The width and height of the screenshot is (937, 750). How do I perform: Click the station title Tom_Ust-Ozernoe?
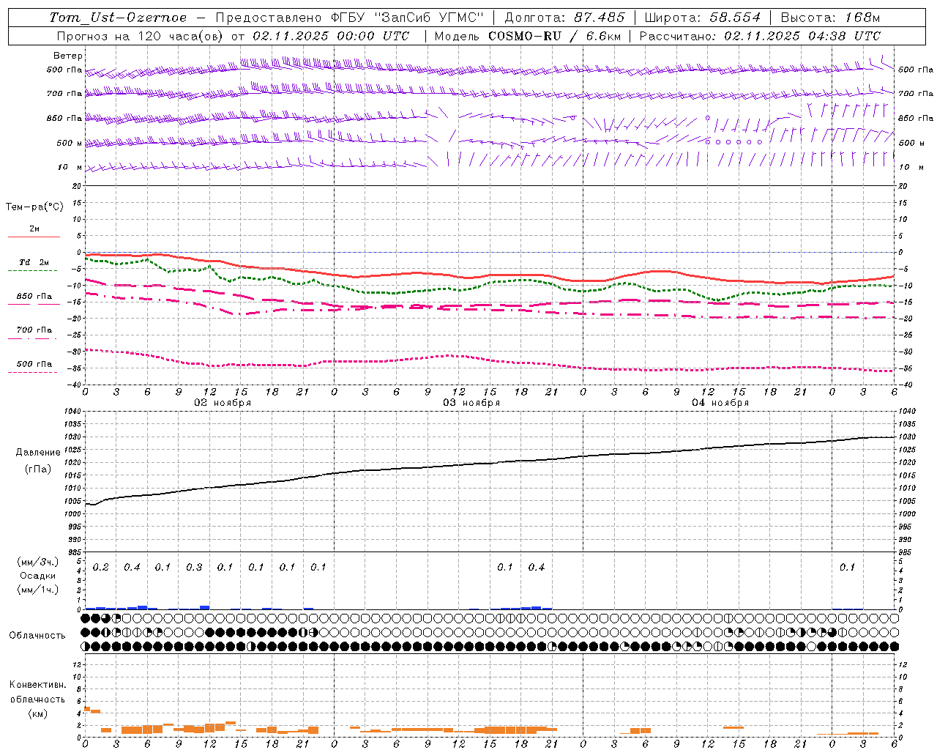click(118, 18)
